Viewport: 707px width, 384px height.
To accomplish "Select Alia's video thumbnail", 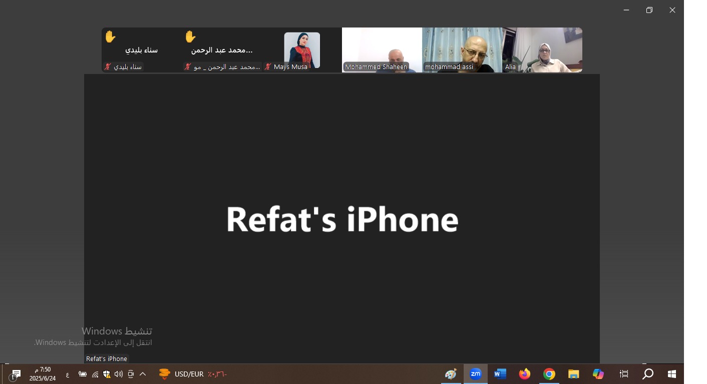I will 542,50.
